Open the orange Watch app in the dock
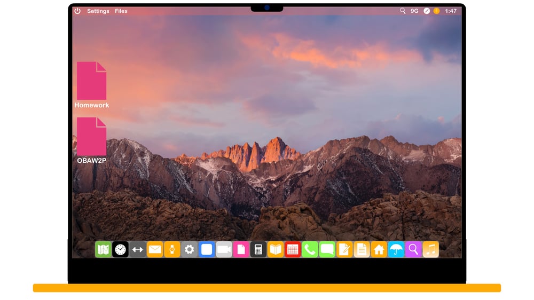 [172, 250]
